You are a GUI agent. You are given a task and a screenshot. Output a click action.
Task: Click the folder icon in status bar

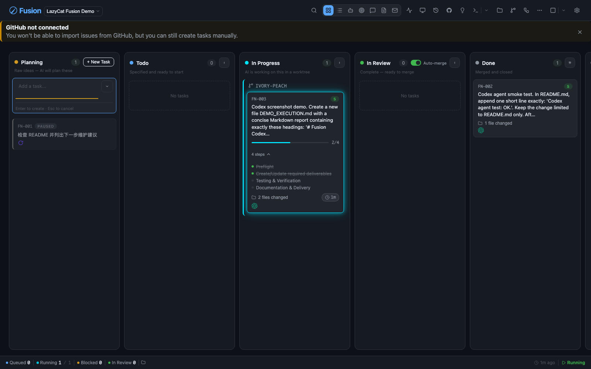(143, 362)
